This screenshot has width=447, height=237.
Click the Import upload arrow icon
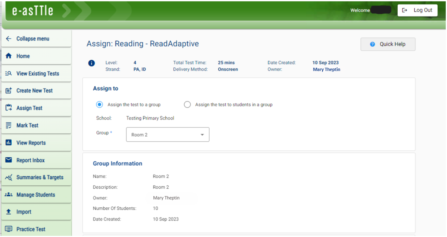pyautogui.click(x=8, y=212)
